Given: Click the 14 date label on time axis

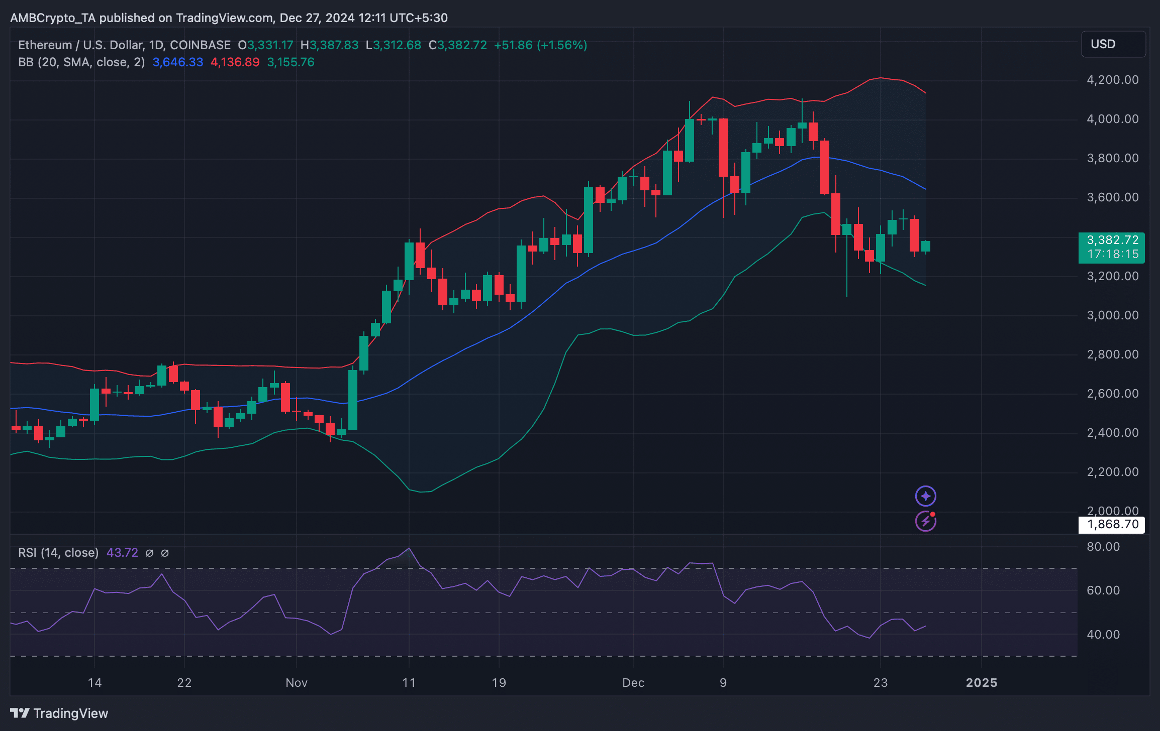Looking at the screenshot, I should (x=94, y=683).
